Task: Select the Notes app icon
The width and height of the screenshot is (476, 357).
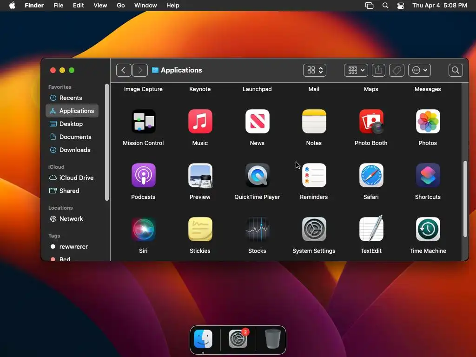Action: [x=314, y=121]
